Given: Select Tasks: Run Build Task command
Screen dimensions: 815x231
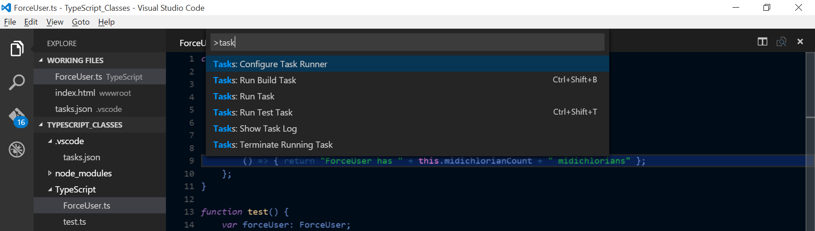Looking at the screenshot, I should point(407,80).
